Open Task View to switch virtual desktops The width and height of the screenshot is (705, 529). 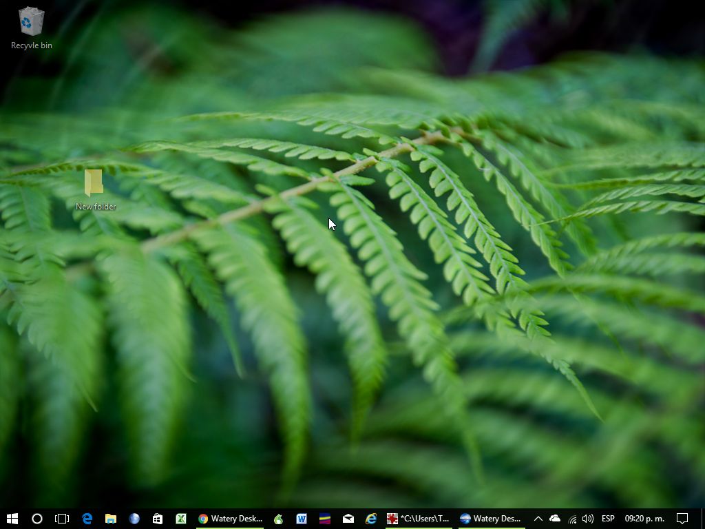62,519
